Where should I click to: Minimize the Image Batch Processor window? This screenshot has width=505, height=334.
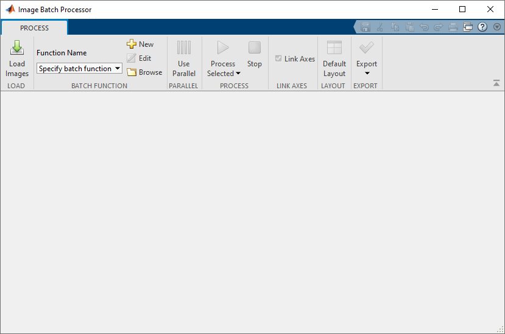click(x=435, y=9)
